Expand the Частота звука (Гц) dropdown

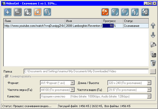click(x=72, y=90)
